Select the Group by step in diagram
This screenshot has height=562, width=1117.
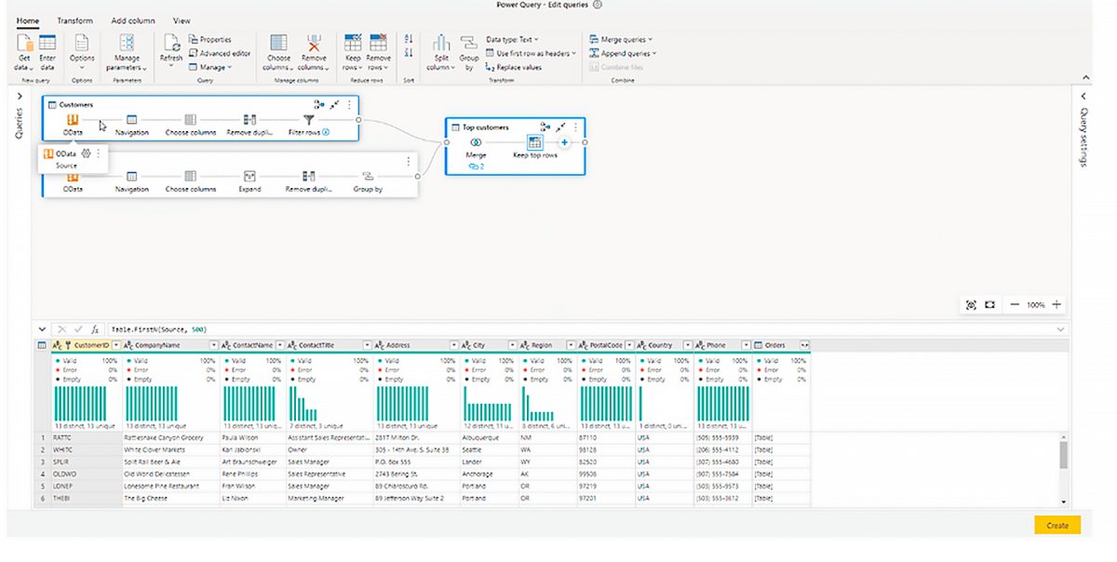(x=368, y=181)
